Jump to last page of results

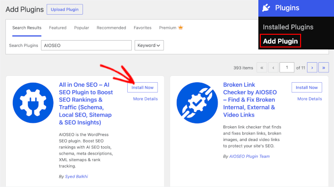click(x=324, y=68)
